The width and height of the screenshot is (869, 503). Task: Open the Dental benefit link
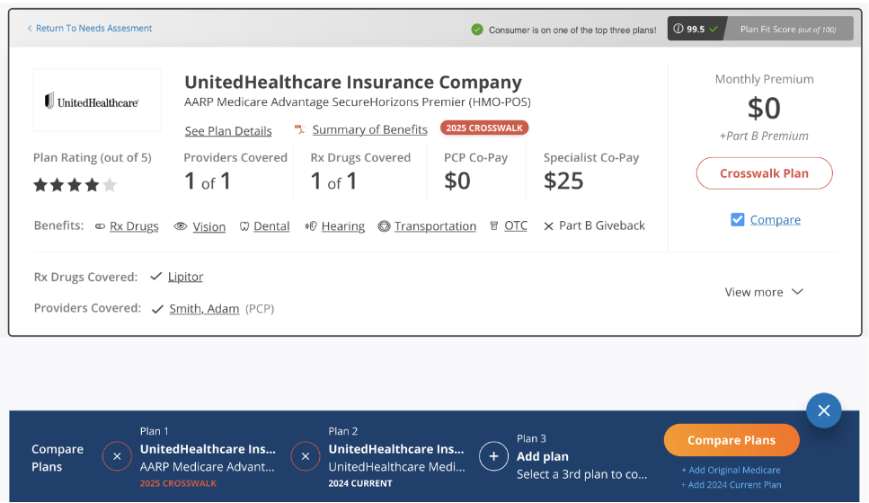coord(271,226)
